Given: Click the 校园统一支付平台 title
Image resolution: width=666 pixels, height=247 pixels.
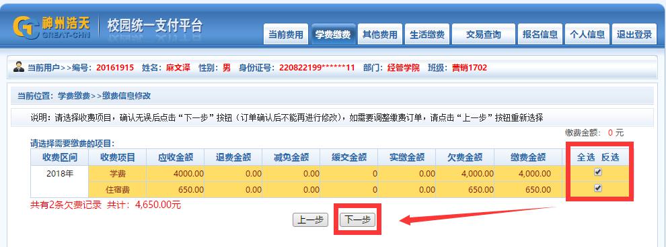Looking at the screenshot, I should pos(155,27).
